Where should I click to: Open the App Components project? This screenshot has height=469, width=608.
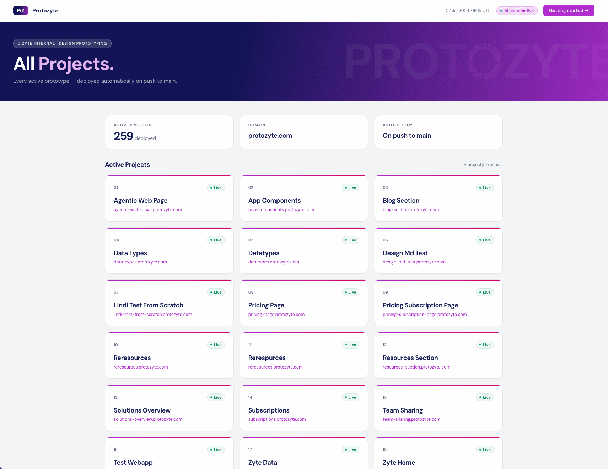point(304,198)
